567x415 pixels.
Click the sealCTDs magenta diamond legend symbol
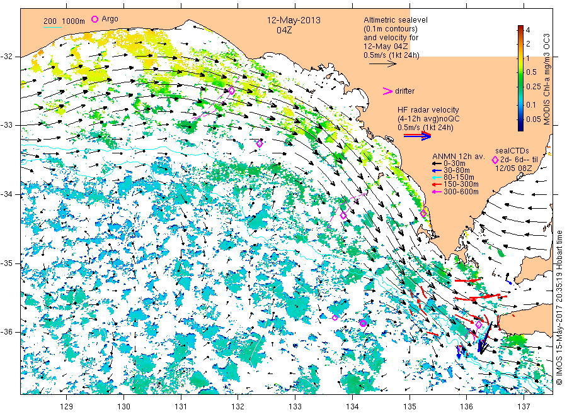click(x=495, y=160)
